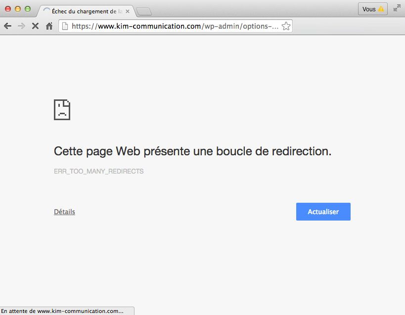405x315 pixels.
Task: View site info via page icon in address bar
Action: [65, 26]
